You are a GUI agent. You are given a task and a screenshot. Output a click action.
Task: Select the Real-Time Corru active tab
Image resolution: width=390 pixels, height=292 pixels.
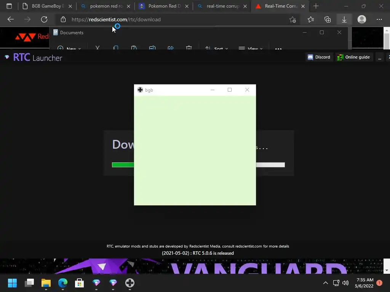tap(281, 6)
